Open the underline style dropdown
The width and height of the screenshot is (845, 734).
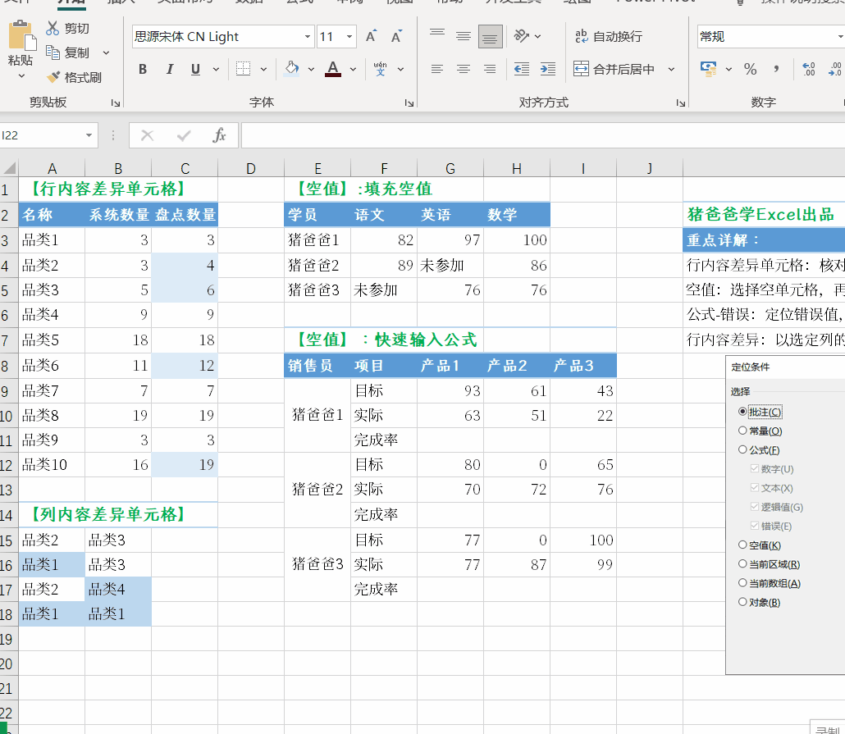(x=216, y=69)
